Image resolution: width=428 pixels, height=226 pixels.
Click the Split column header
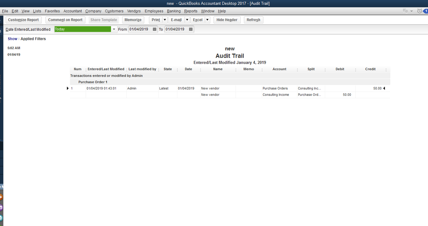(311, 69)
